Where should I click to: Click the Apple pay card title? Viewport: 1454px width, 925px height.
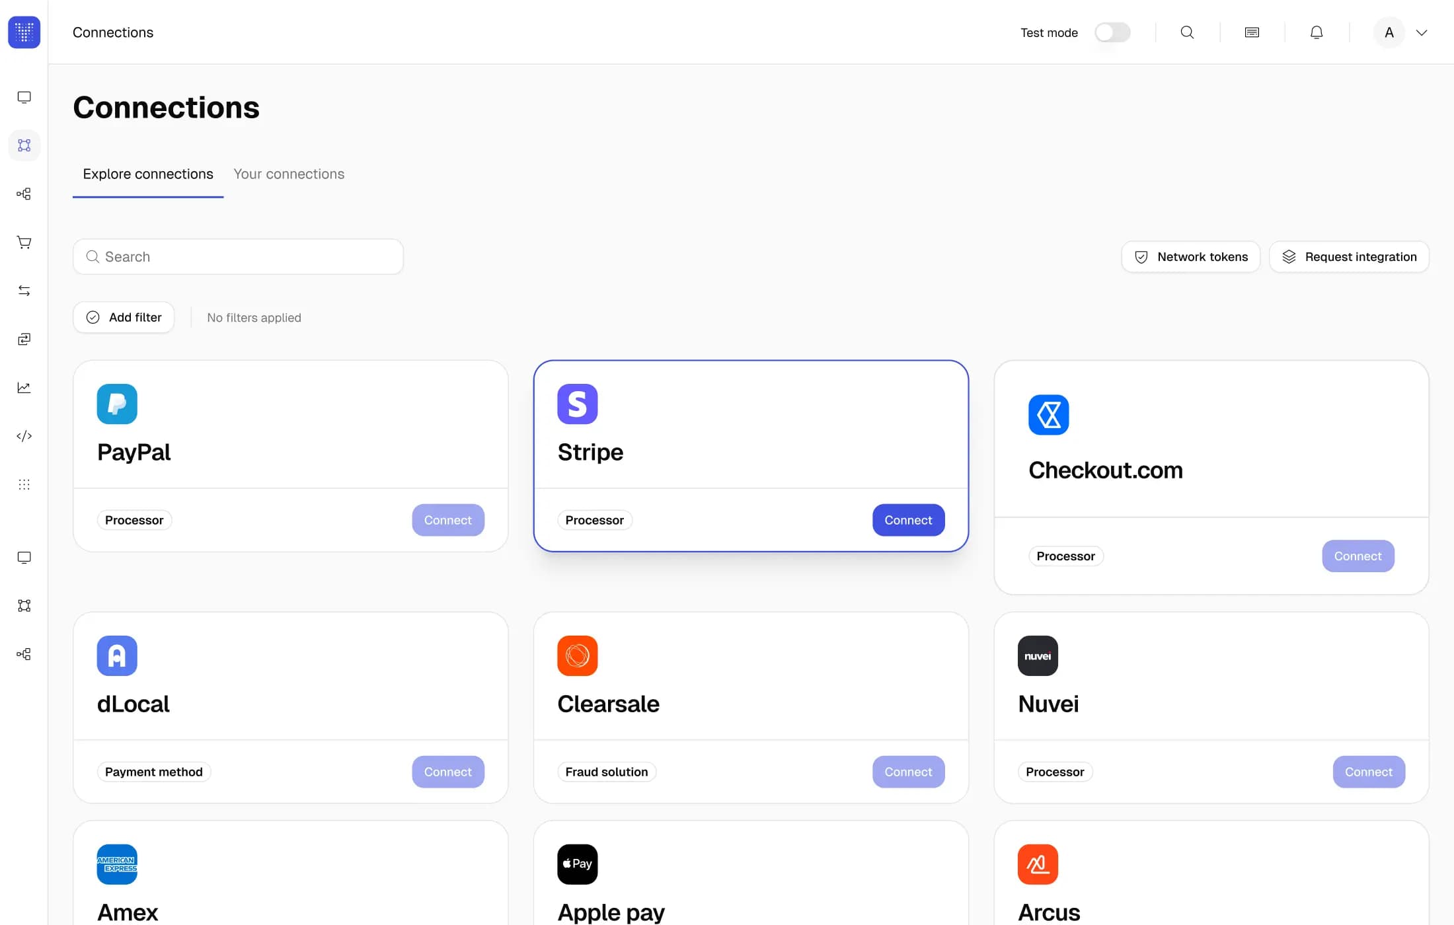coord(611,912)
